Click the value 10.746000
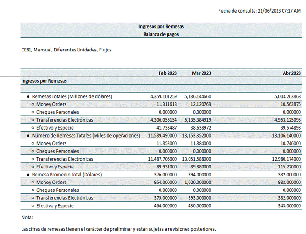This screenshot has height=234, width=306. pos(291,144)
